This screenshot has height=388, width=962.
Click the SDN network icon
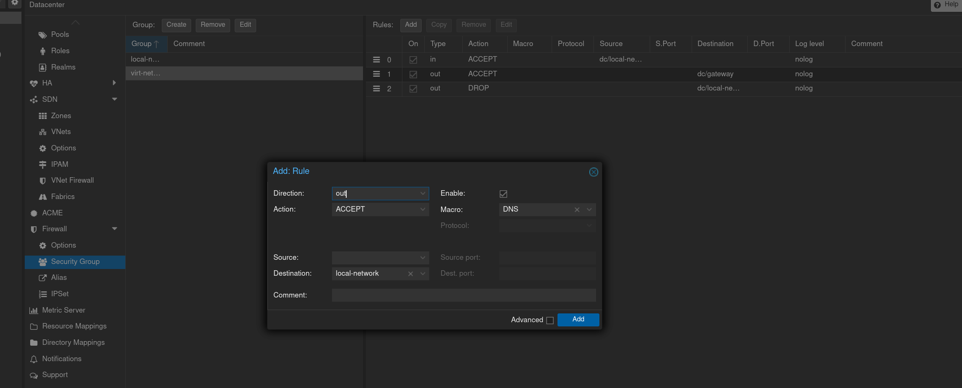[34, 100]
